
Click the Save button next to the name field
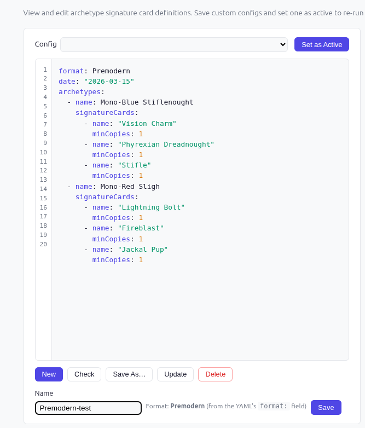pos(326,408)
